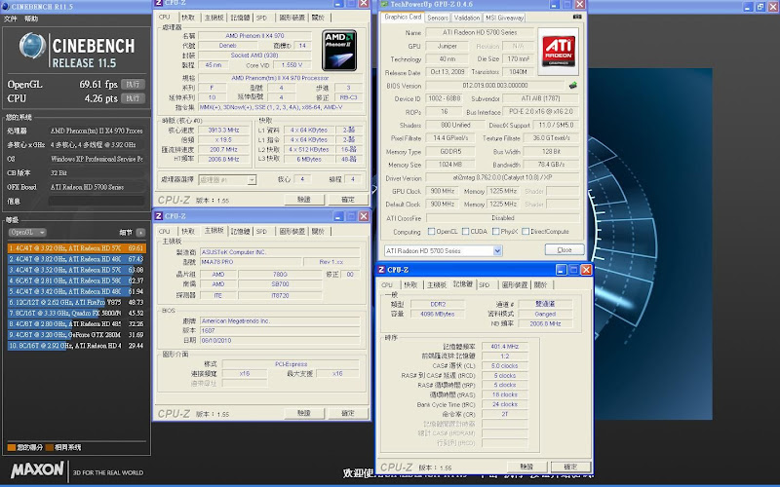Select the CPU tab in the CPU-Z mainboard window
The width and height of the screenshot is (780, 487).
click(164, 232)
